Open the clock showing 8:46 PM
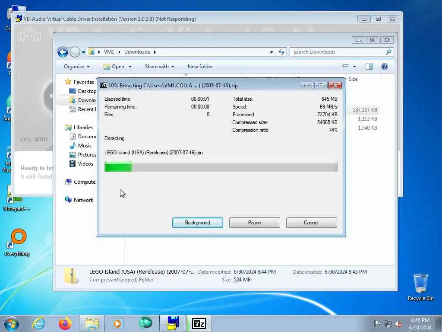Image resolution: width=442 pixels, height=332 pixels. coord(420,324)
